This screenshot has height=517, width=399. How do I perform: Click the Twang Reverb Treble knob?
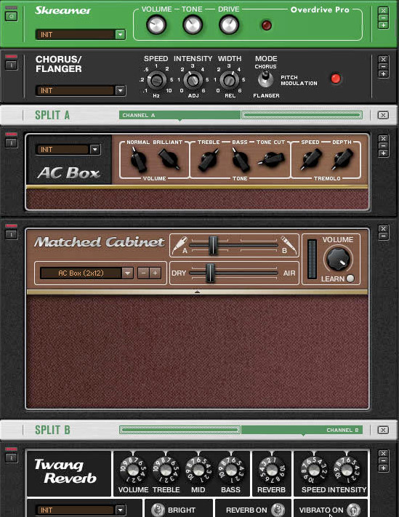(x=166, y=469)
